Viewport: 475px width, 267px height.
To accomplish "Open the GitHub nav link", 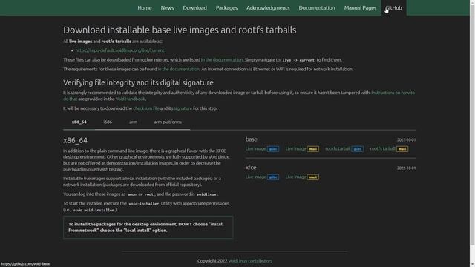I will (x=393, y=8).
